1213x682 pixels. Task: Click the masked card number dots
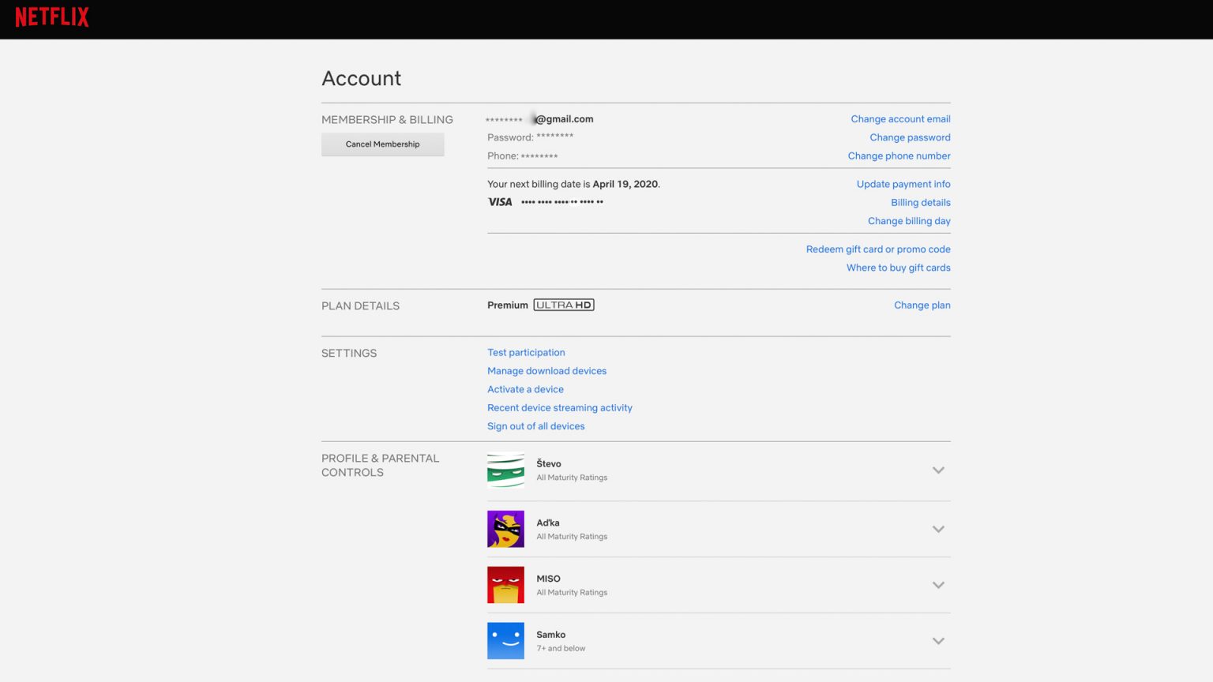coord(562,202)
